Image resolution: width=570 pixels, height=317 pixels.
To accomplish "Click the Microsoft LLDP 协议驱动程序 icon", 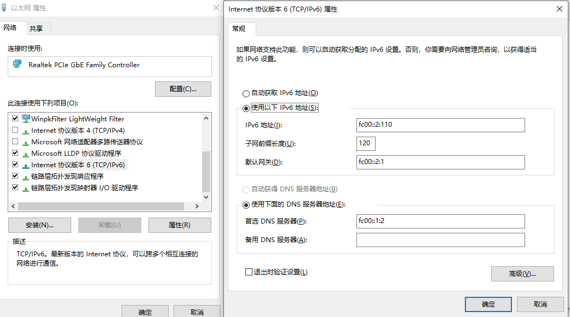I will 26,154.
